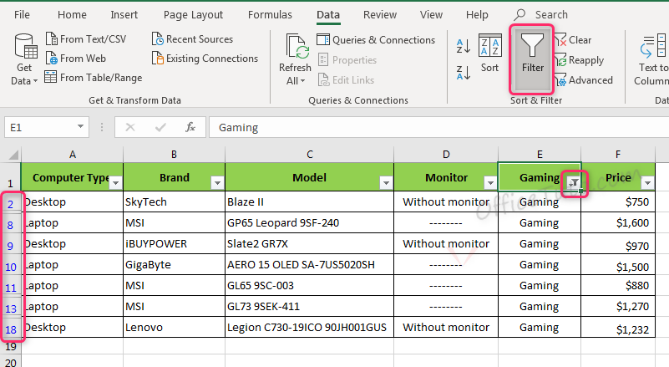Open Model column filter dropdown
The height and width of the screenshot is (367, 669).
pos(386,183)
